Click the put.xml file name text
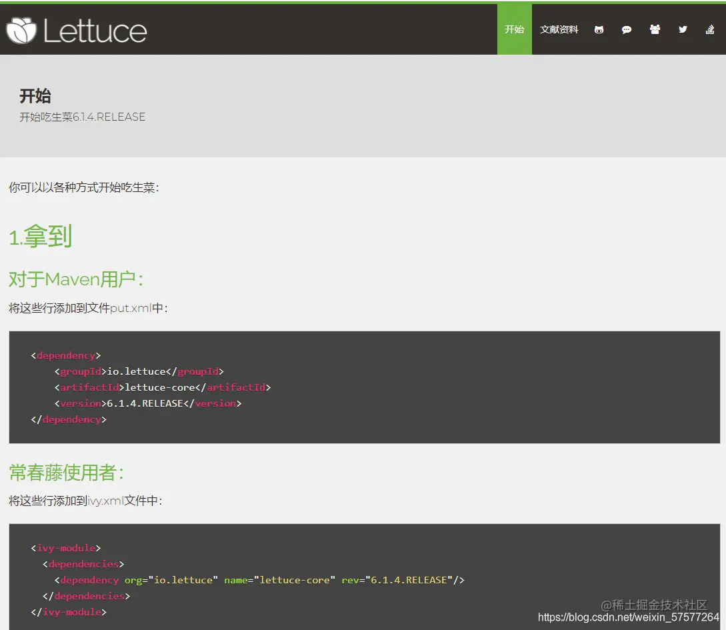This screenshot has width=726, height=630. 131,308
